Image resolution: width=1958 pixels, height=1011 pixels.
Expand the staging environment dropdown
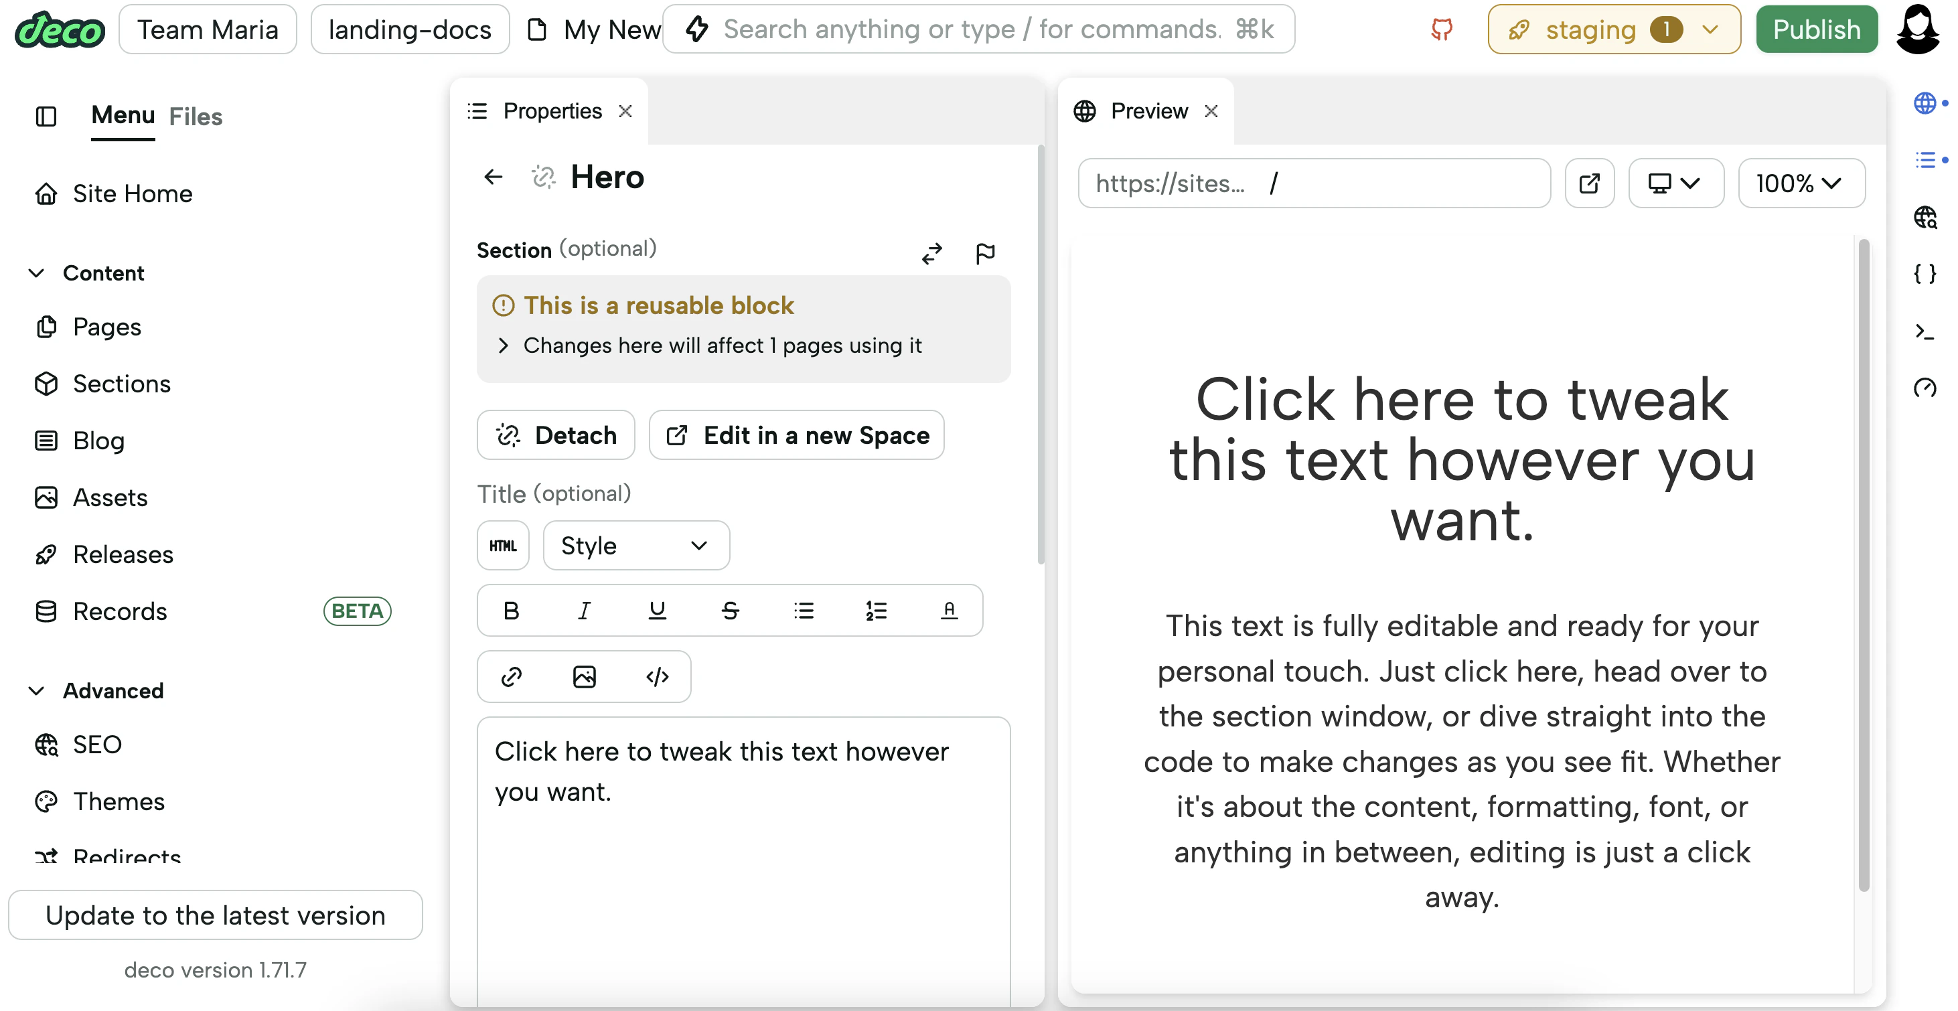pos(1710,29)
